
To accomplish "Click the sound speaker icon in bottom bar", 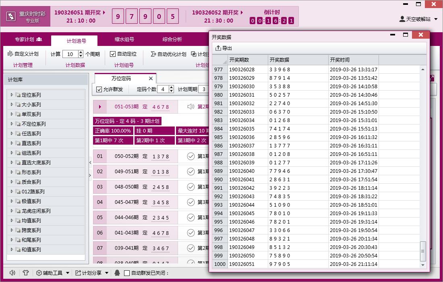I will pyautogui.click(x=12, y=273).
